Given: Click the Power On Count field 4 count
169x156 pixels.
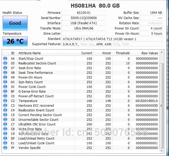Looking at the screenshot, I should 152,28.
